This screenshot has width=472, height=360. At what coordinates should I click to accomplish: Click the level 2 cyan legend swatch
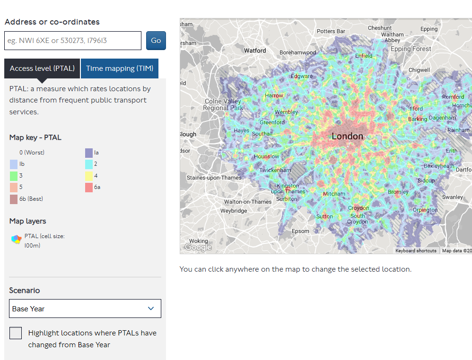89,164
